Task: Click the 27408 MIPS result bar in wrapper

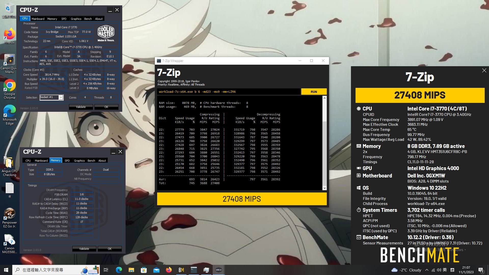Action: tap(242, 199)
